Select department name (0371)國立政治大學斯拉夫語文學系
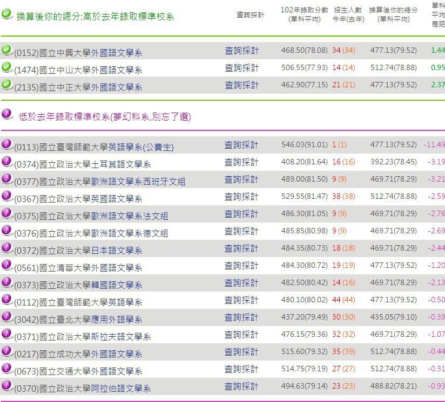 (x=83, y=337)
